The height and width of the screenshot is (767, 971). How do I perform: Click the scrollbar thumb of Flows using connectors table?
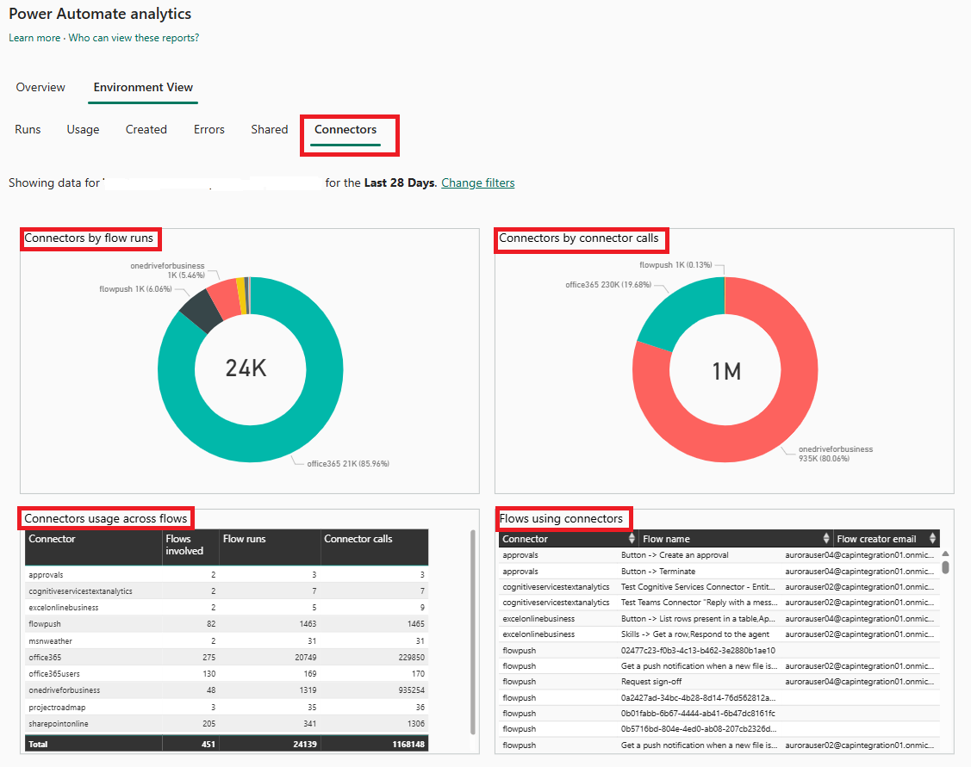point(946,566)
